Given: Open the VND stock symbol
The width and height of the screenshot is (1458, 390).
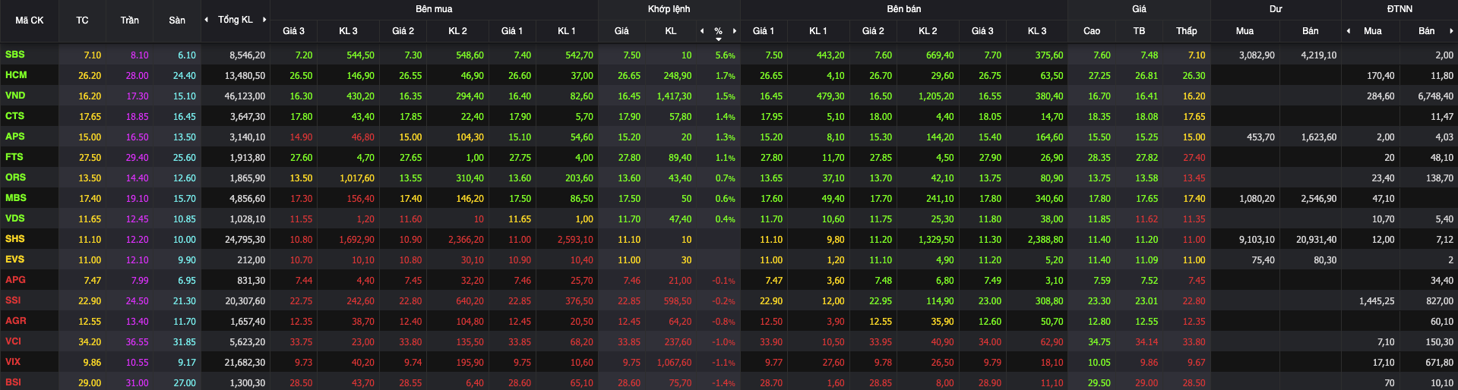Looking at the screenshot, I should click(15, 96).
